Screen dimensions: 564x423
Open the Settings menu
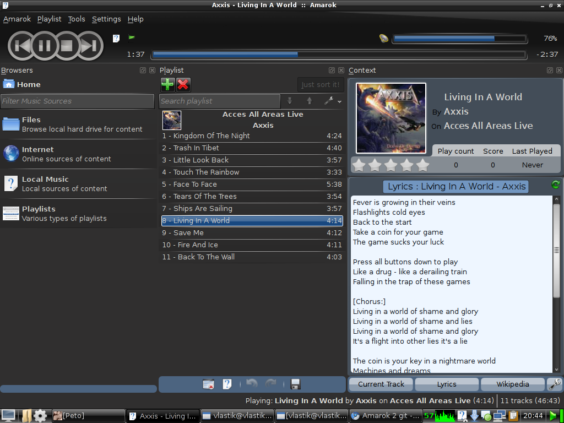tap(106, 19)
